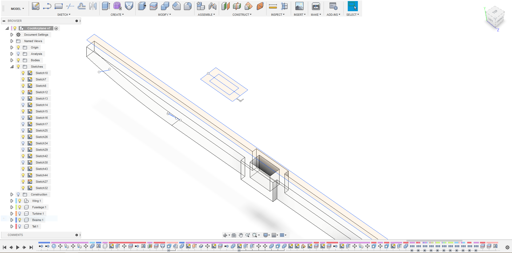The height and width of the screenshot is (253, 512).
Task: Open the ASSEMBLE menu
Action: (x=206, y=15)
